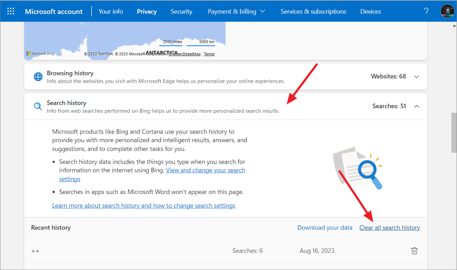Open Learn more about search history link

click(x=144, y=206)
